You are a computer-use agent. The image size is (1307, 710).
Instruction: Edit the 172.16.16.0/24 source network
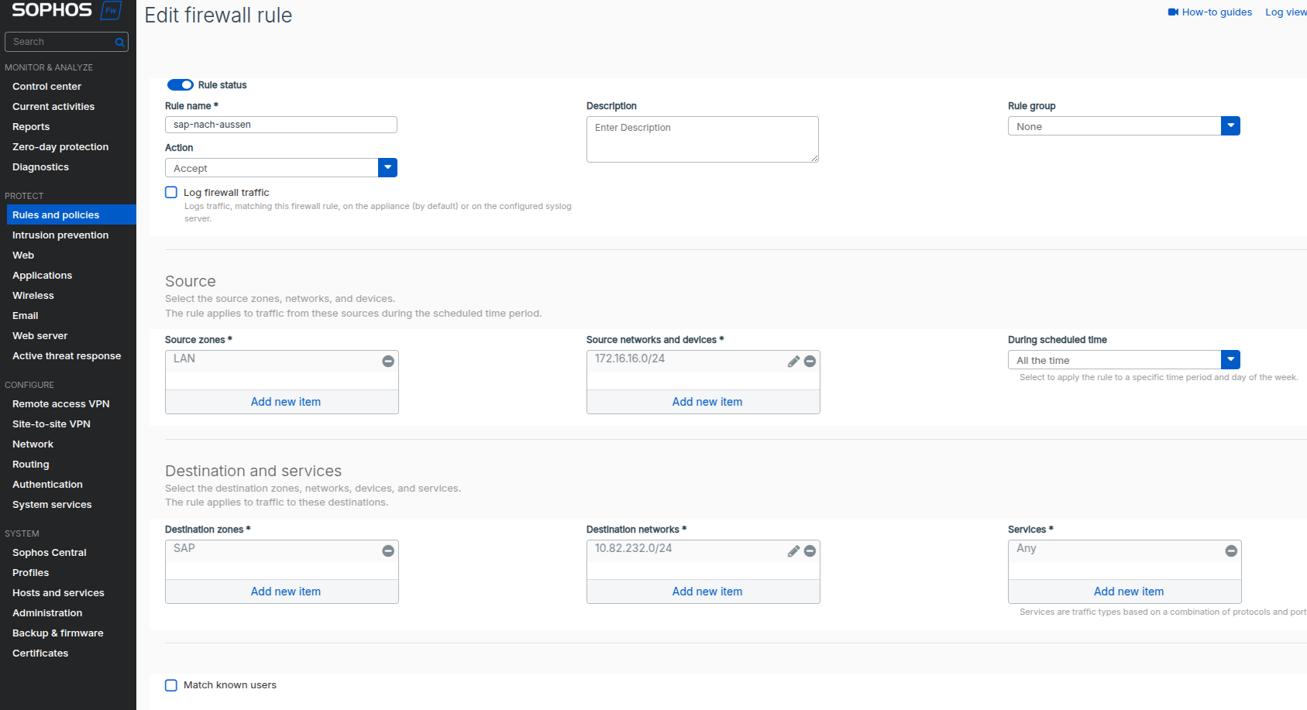pos(793,362)
